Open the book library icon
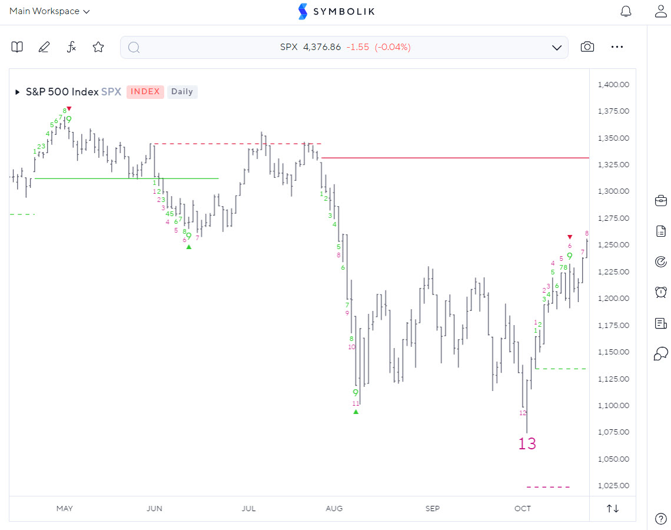 pyautogui.click(x=17, y=47)
